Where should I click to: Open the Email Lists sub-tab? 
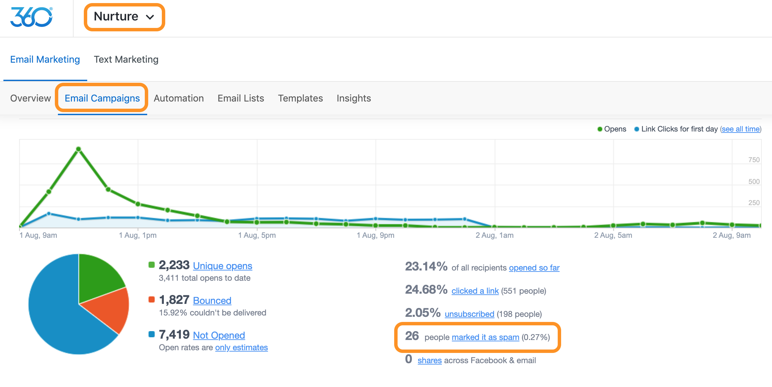(241, 98)
